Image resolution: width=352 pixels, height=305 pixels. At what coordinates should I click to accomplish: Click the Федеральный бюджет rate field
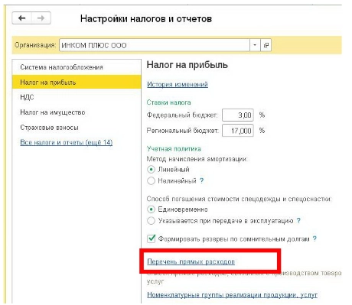point(238,115)
